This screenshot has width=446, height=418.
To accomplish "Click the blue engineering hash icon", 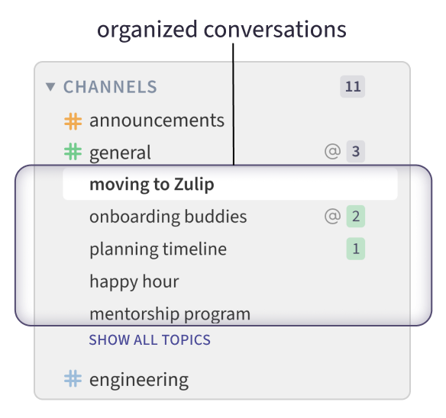I will [73, 378].
